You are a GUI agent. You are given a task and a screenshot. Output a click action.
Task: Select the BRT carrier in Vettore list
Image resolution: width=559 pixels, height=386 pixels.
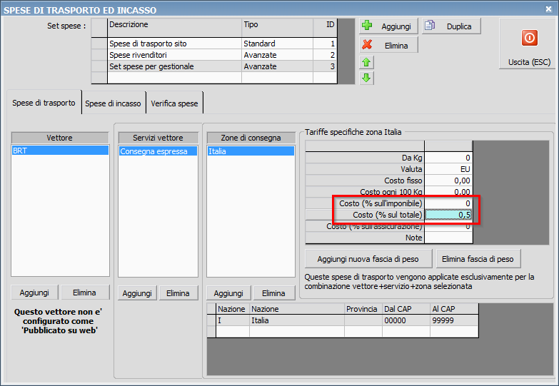click(x=60, y=151)
